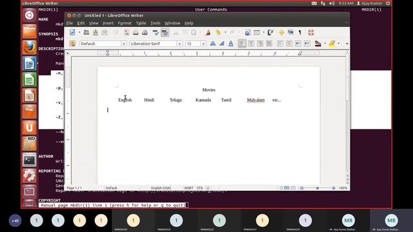Open the Table icon dropdown arrow
Image resolution: width=413 pixels, height=232 pixels.
pyautogui.click(x=263, y=32)
